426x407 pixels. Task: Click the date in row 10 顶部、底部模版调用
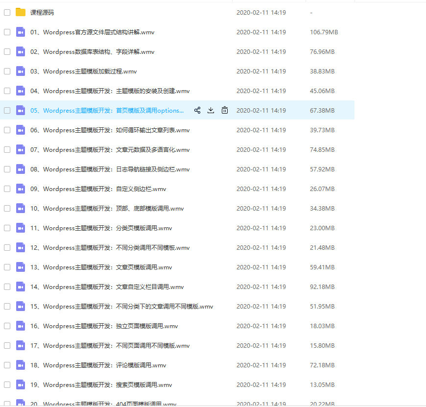pos(261,208)
